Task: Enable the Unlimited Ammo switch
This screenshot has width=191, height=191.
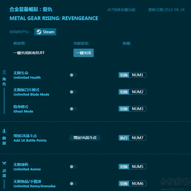Action: pos(73,167)
